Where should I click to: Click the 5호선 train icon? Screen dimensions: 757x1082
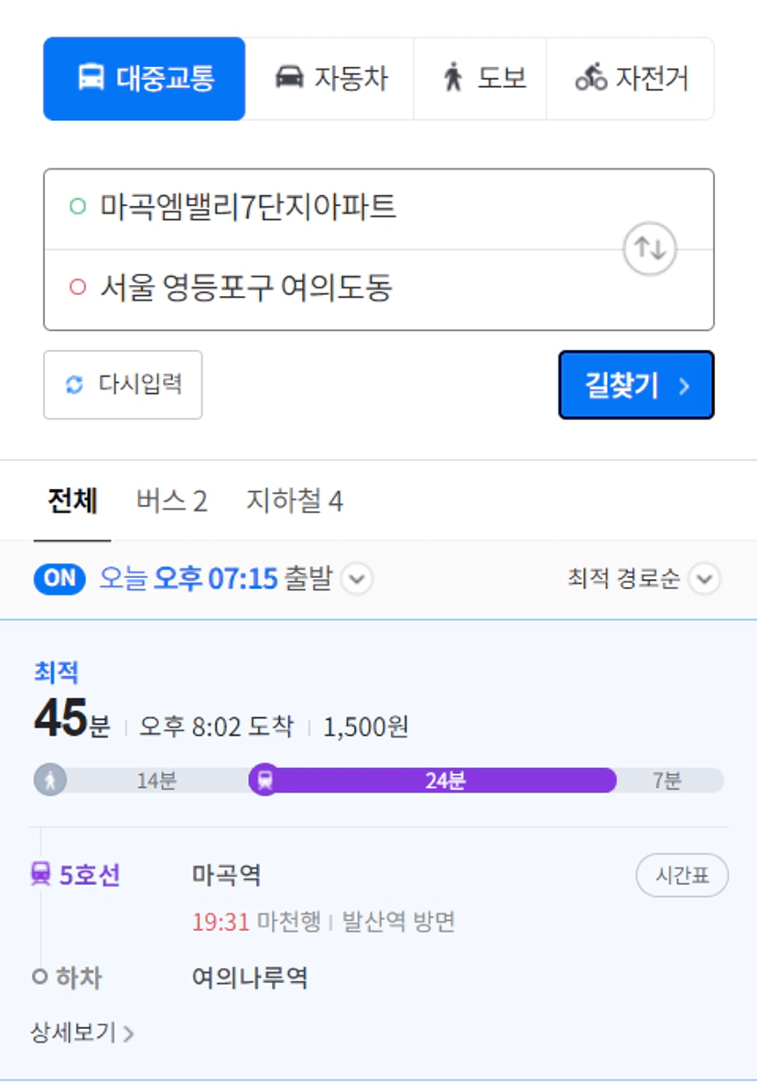[41, 874]
